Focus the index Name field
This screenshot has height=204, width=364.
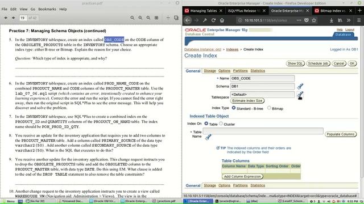point(262,78)
